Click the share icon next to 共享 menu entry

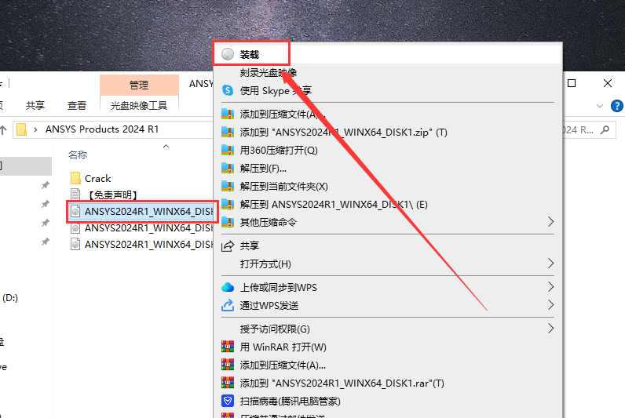click(x=228, y=246)
